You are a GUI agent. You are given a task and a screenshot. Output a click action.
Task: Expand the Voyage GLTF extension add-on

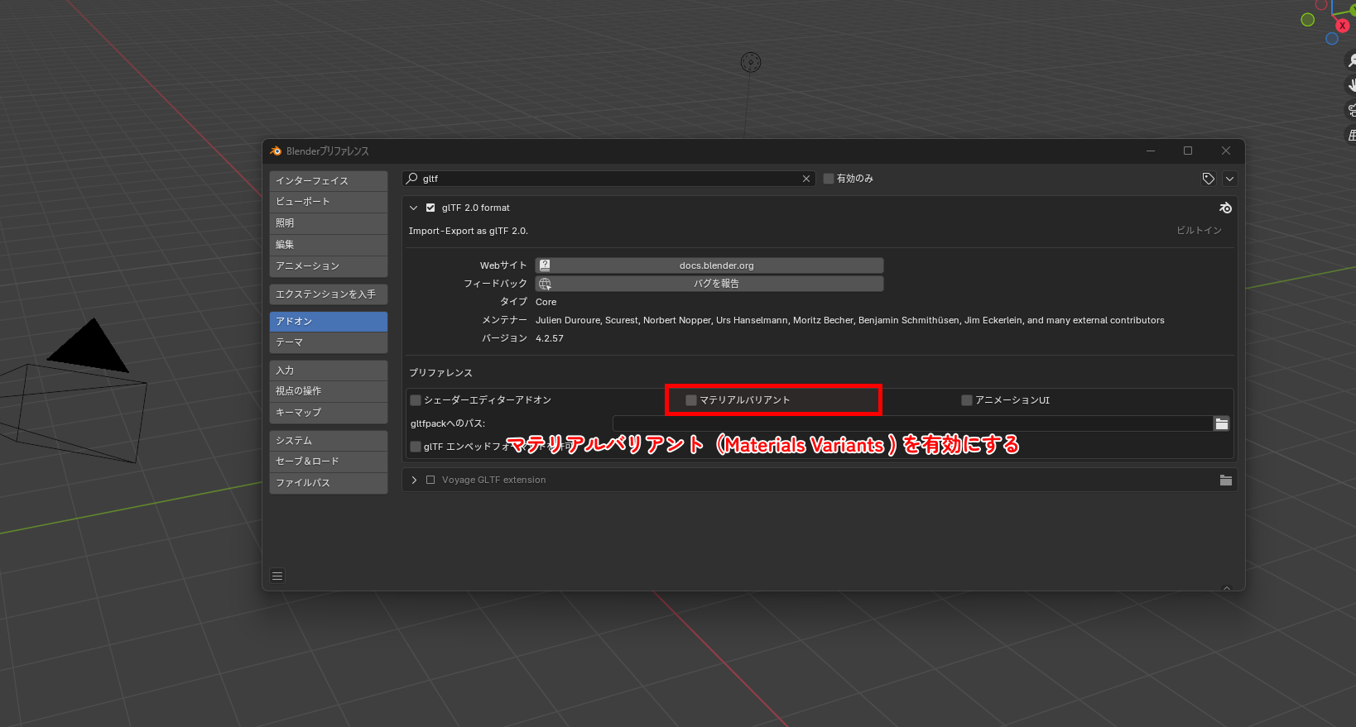coord(414,481)
